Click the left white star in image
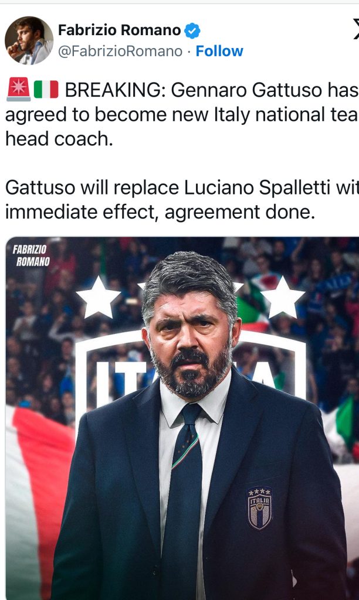This screenshot has height=600, width=359. click(98, 297)
